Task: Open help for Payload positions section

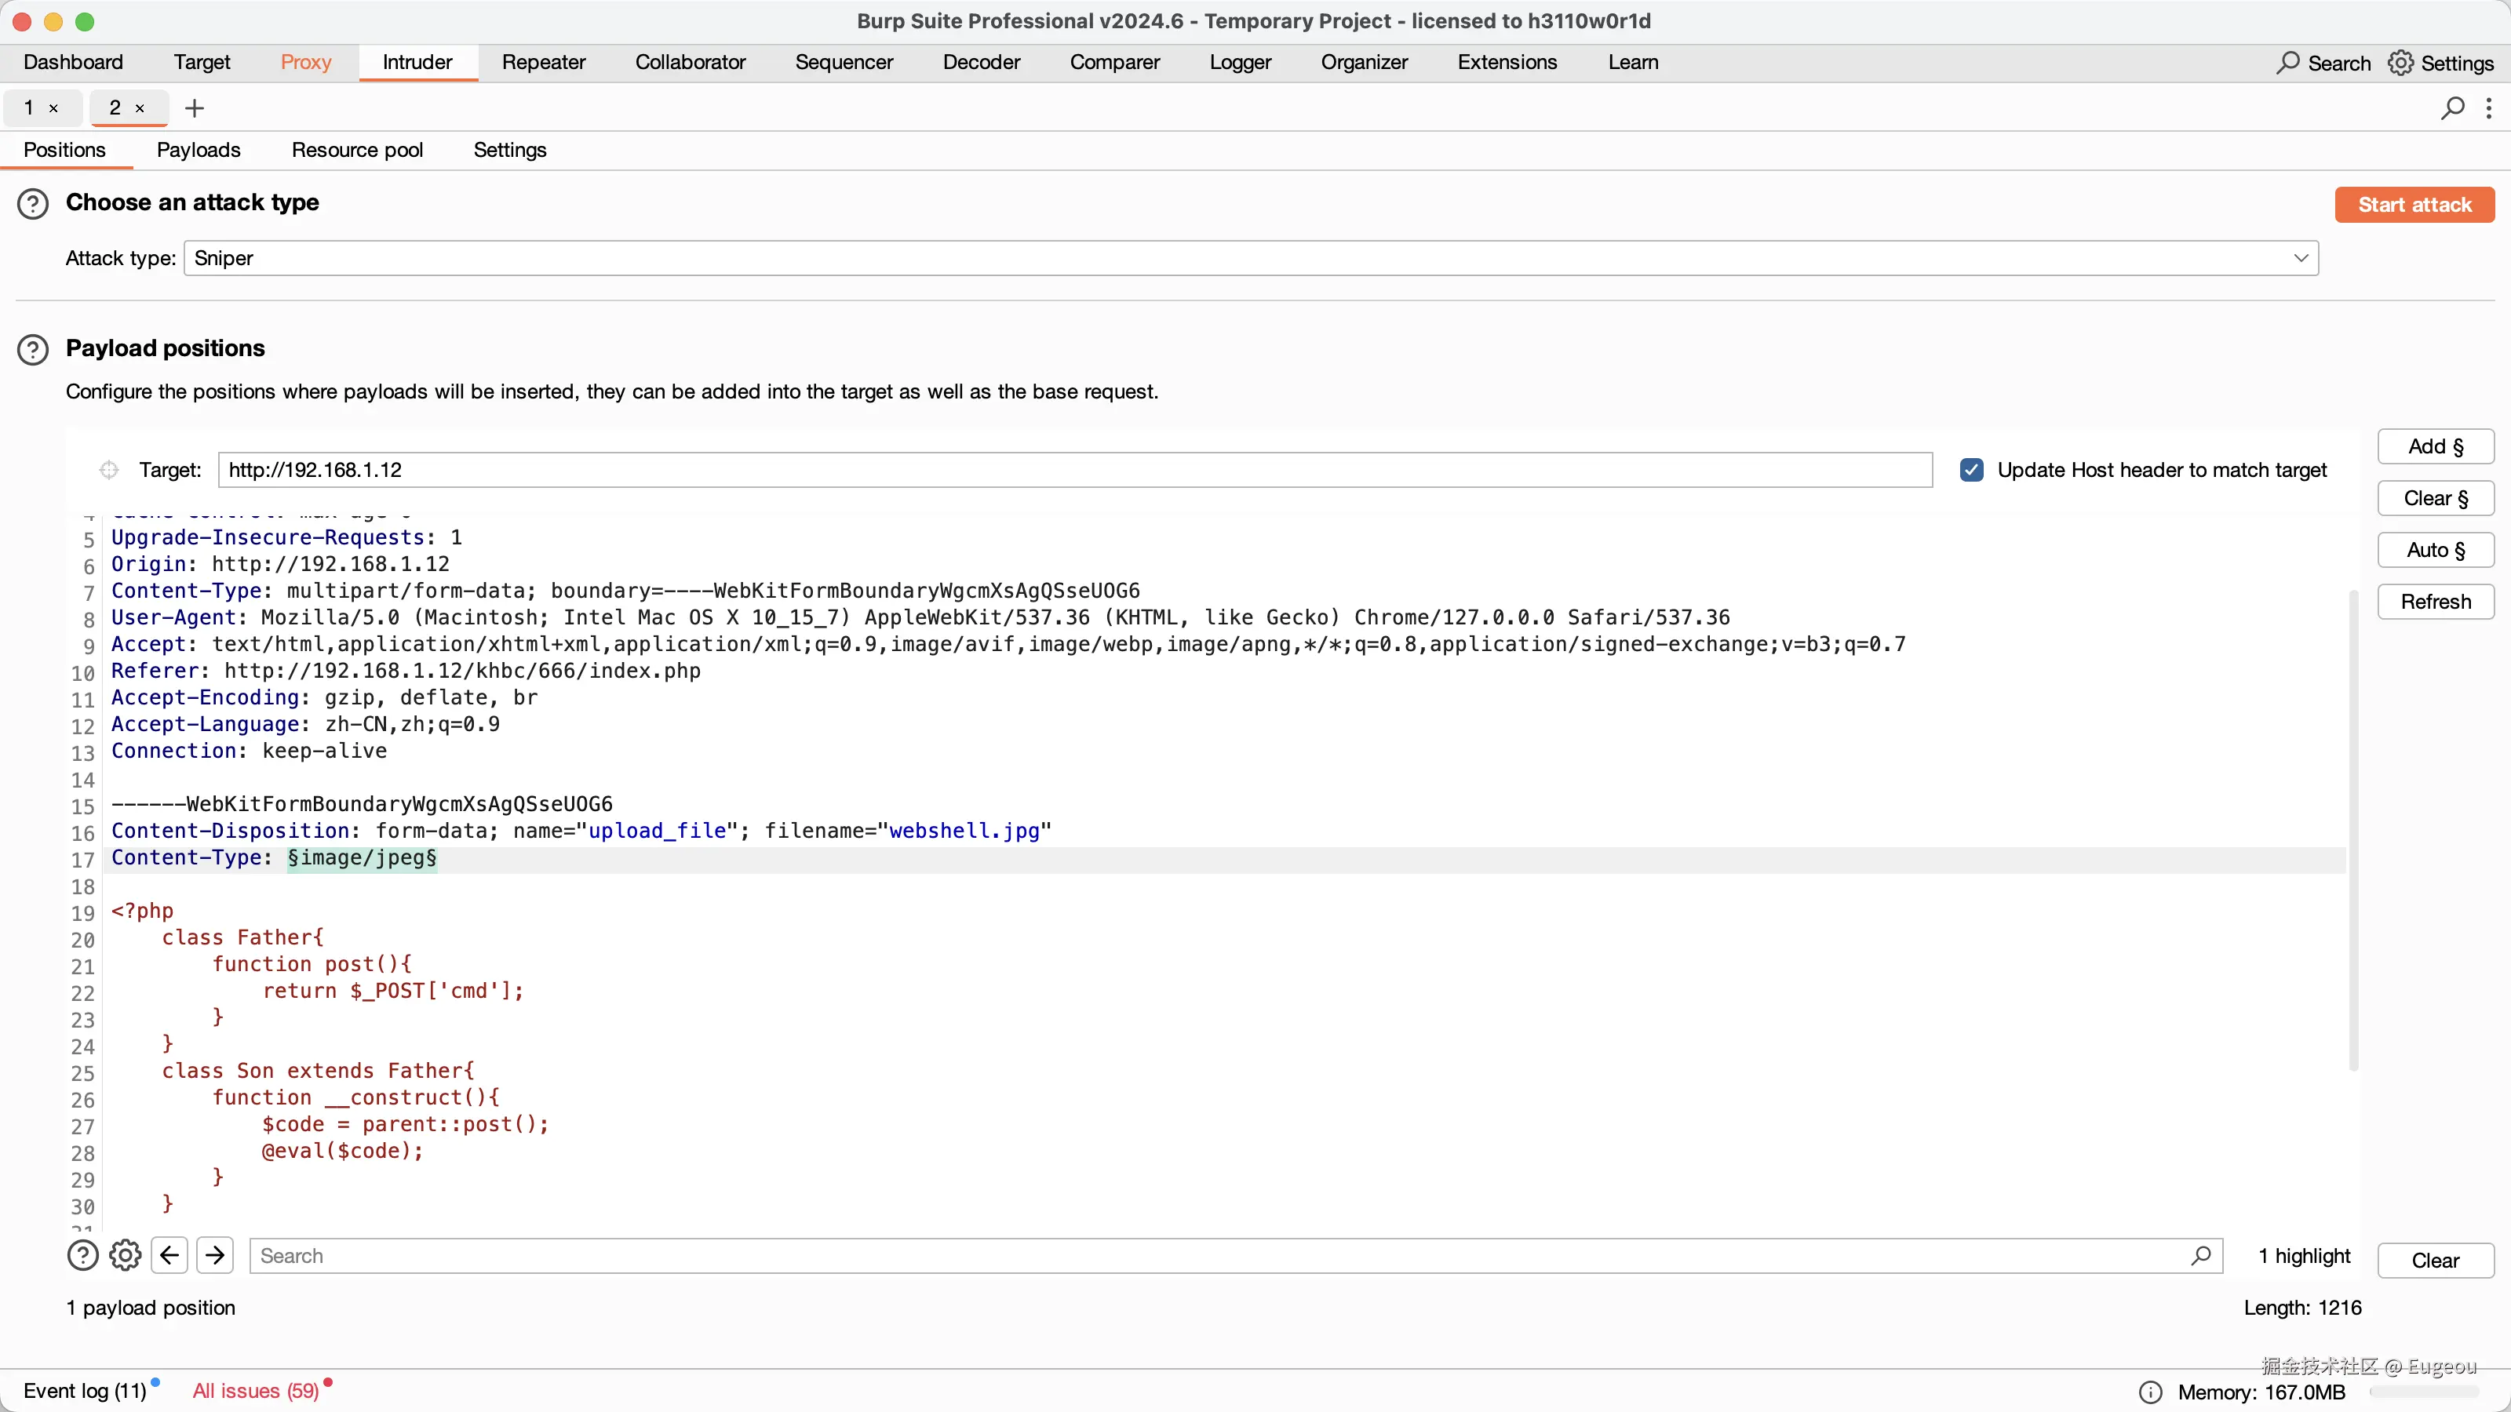Action: (33, 350)
